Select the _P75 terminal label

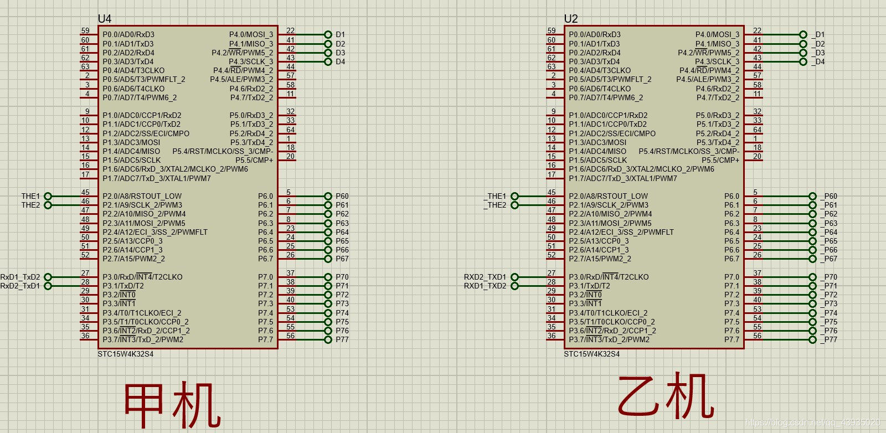click(x=829, y=322)
